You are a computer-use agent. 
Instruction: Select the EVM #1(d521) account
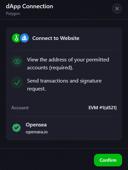[103, 108]
